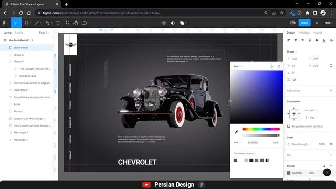Switch to the Inspect tab
The height and width of the screenshot is (189, 336).
[318, 33]
